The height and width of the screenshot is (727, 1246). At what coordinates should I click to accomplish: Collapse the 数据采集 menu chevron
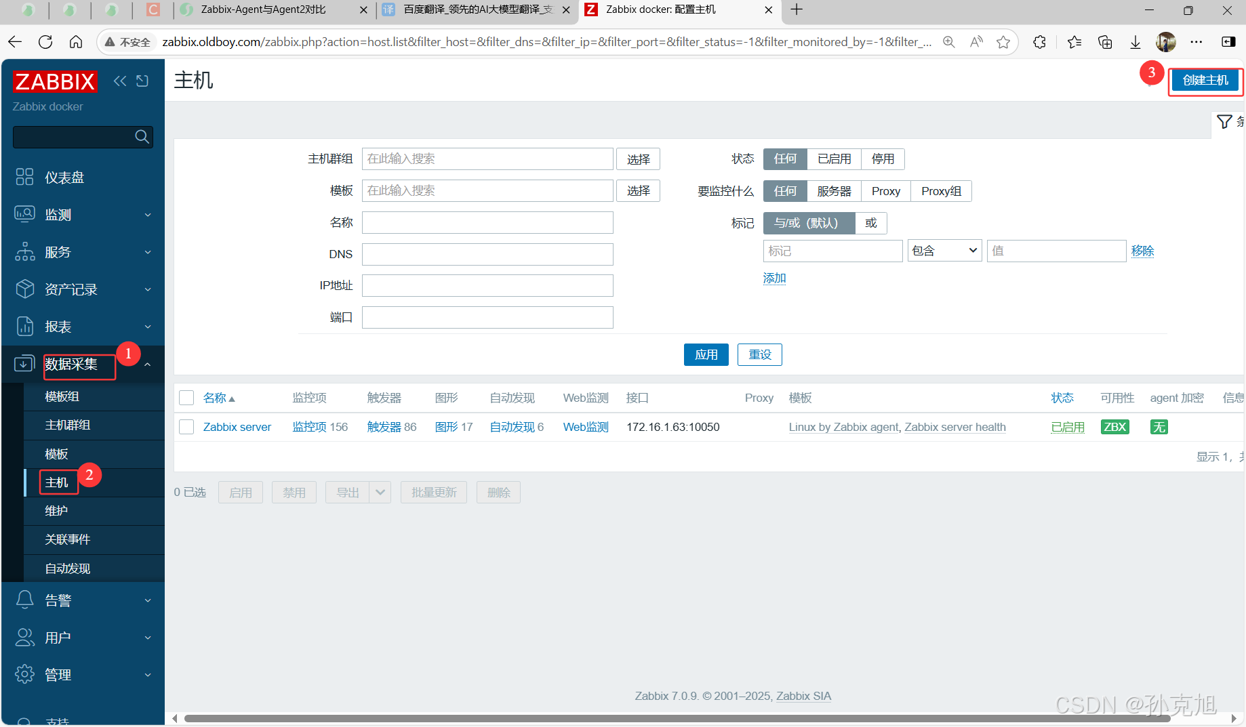click(x=148, y=365)
